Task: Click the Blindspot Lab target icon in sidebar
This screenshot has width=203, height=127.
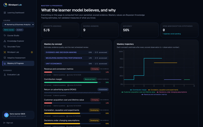Action: [5, 52]
